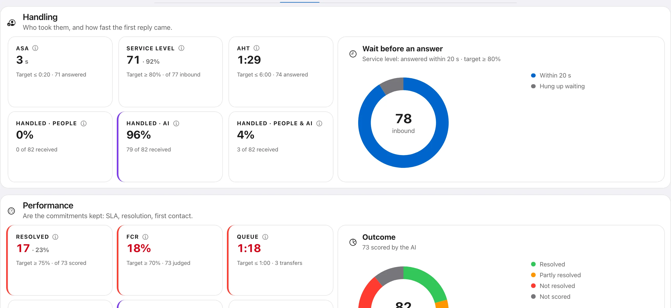Click the Service Level info icon
The image size is (671, 308).
[x=181, y=48]
